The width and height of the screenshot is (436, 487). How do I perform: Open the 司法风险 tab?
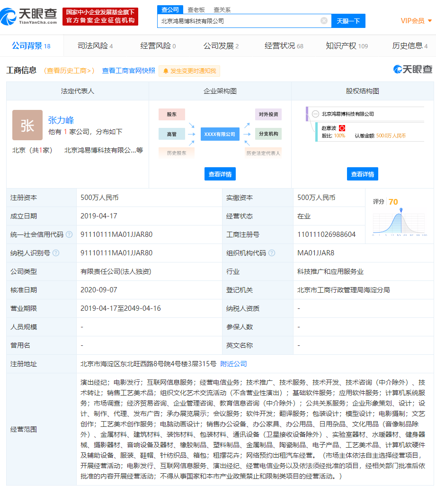click(x=95, y=46)
